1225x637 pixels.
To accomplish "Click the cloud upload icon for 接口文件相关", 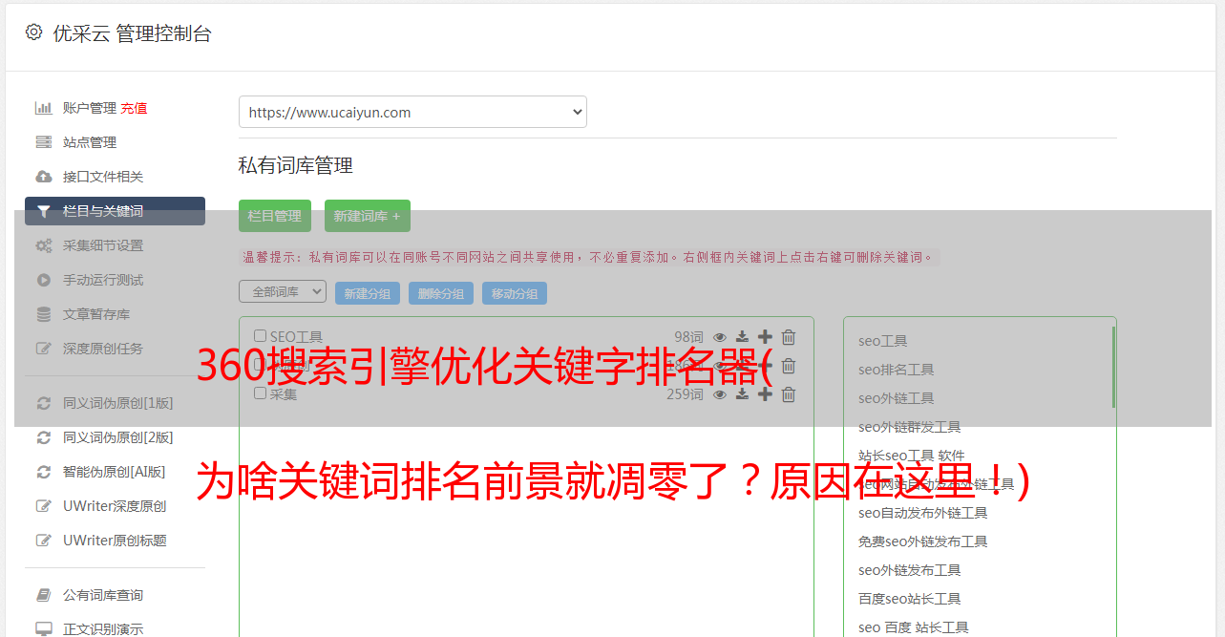I will [43, 177].
